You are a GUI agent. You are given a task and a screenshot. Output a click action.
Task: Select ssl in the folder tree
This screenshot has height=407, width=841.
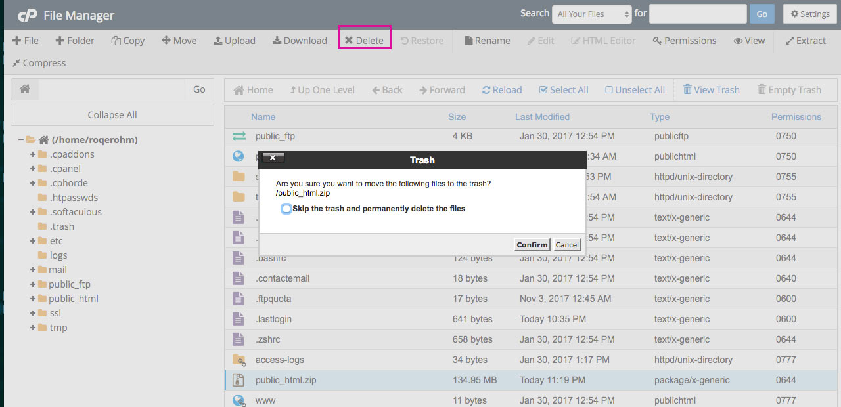pyautogui.click(x=55, y=313)
